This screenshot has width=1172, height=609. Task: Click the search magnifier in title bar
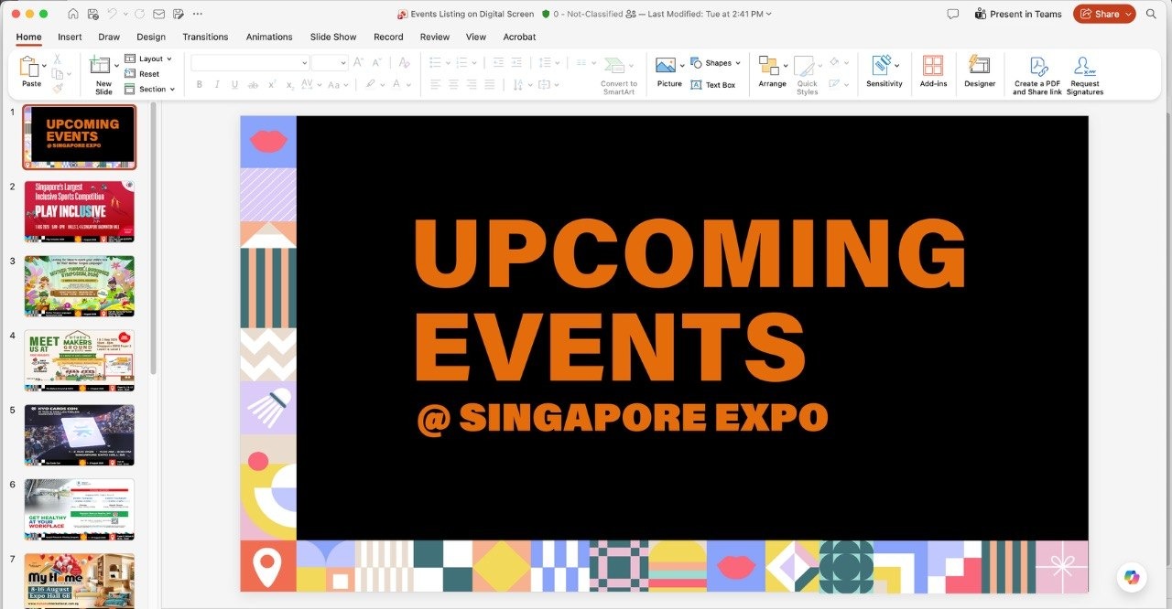(1151, 14)
